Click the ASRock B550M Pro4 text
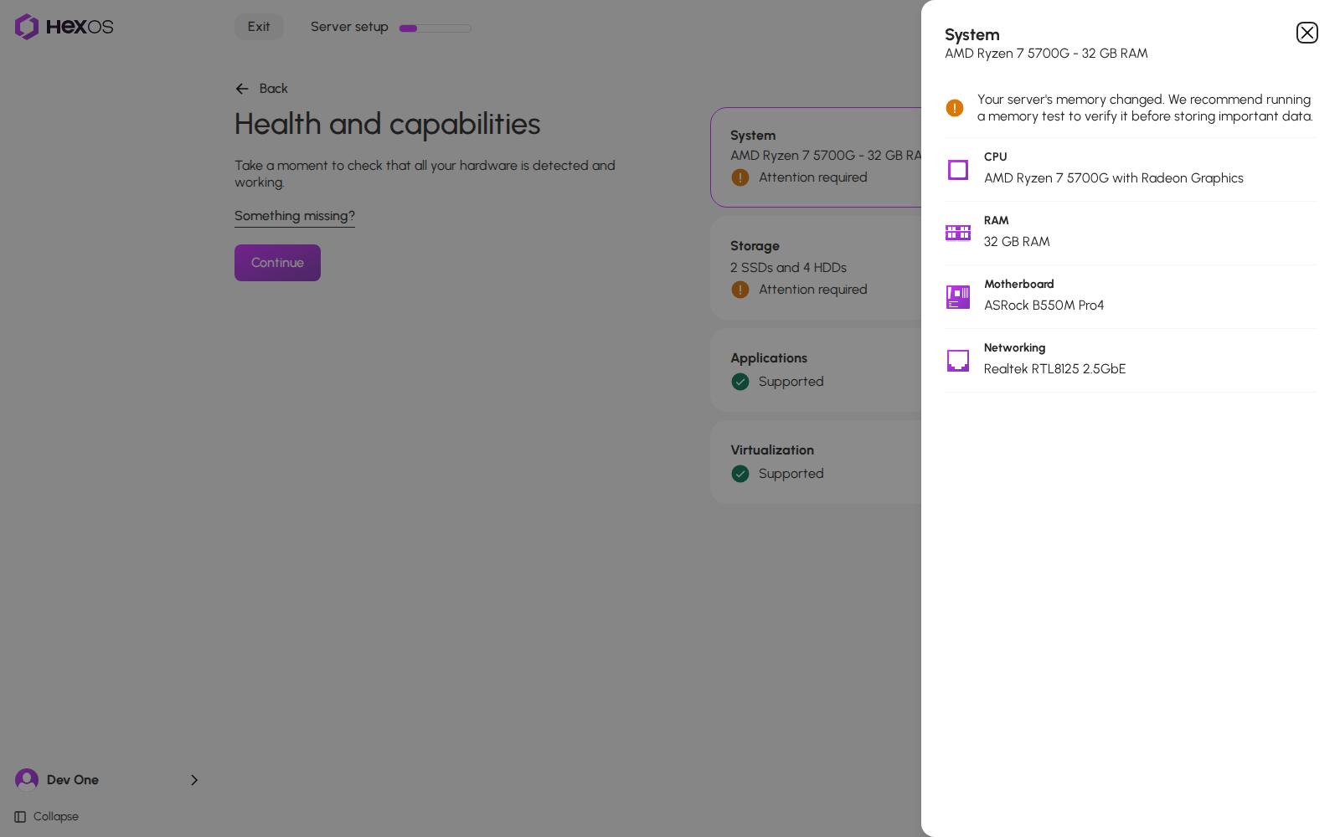 pos(1044,306)
